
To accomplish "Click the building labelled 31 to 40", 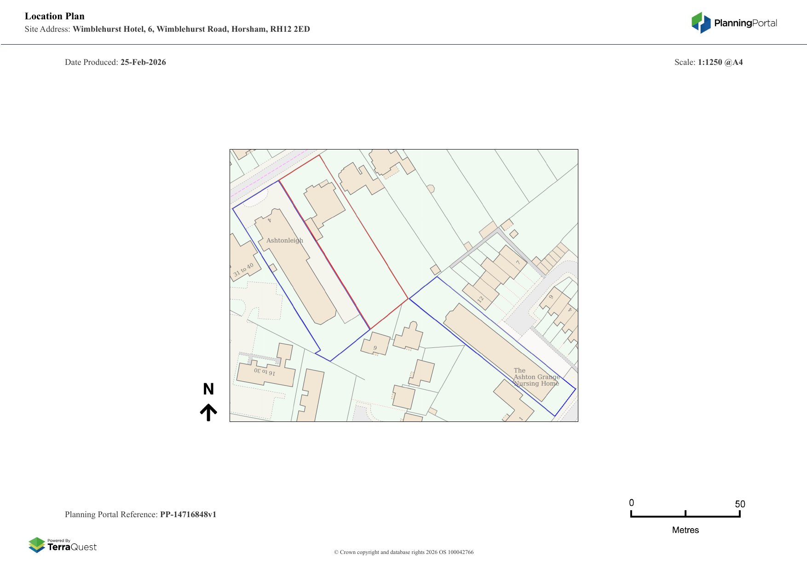I will (x=243, y=265).
